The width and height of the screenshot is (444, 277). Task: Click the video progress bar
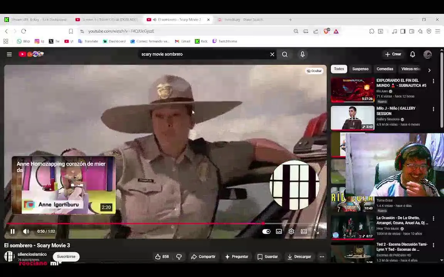click(x=165, y=223)
